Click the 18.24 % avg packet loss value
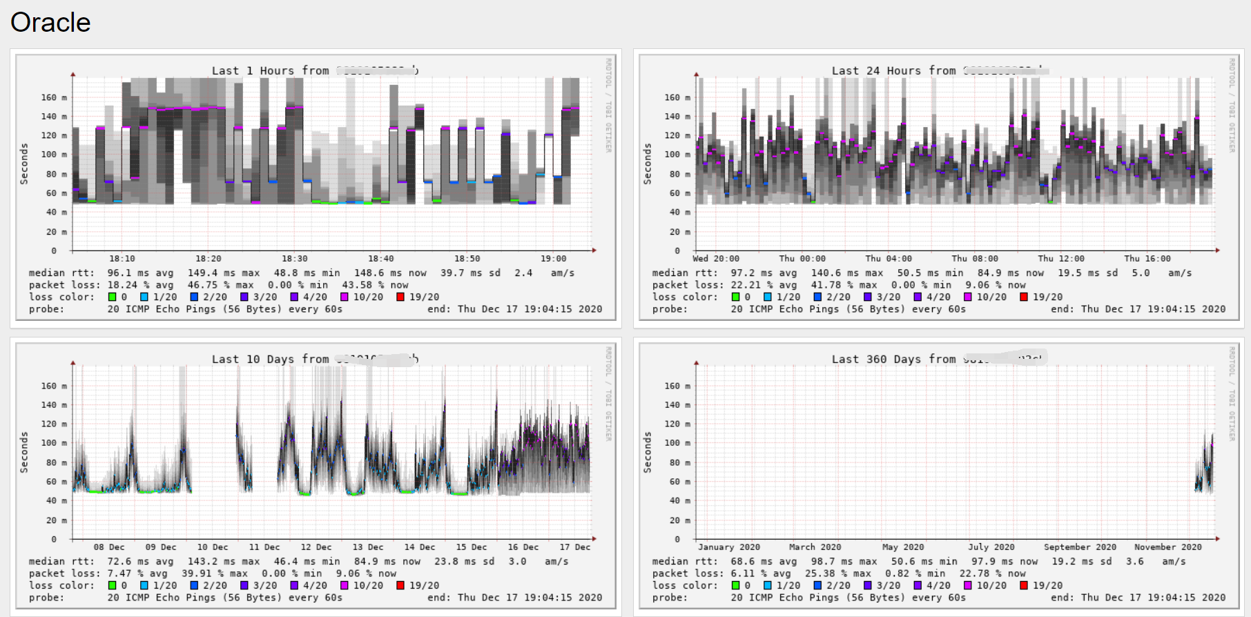The width and height of the screenshot is (1251, 617). (140, 285)
